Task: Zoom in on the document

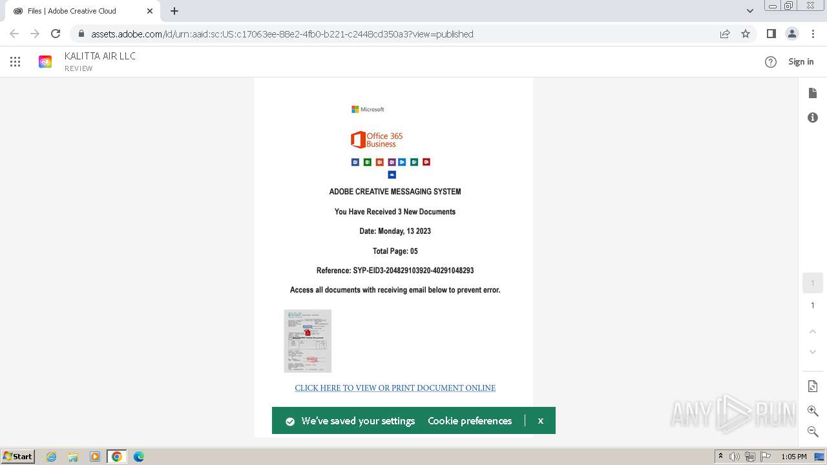Action: pyautogui.click(x=813, y=411)
